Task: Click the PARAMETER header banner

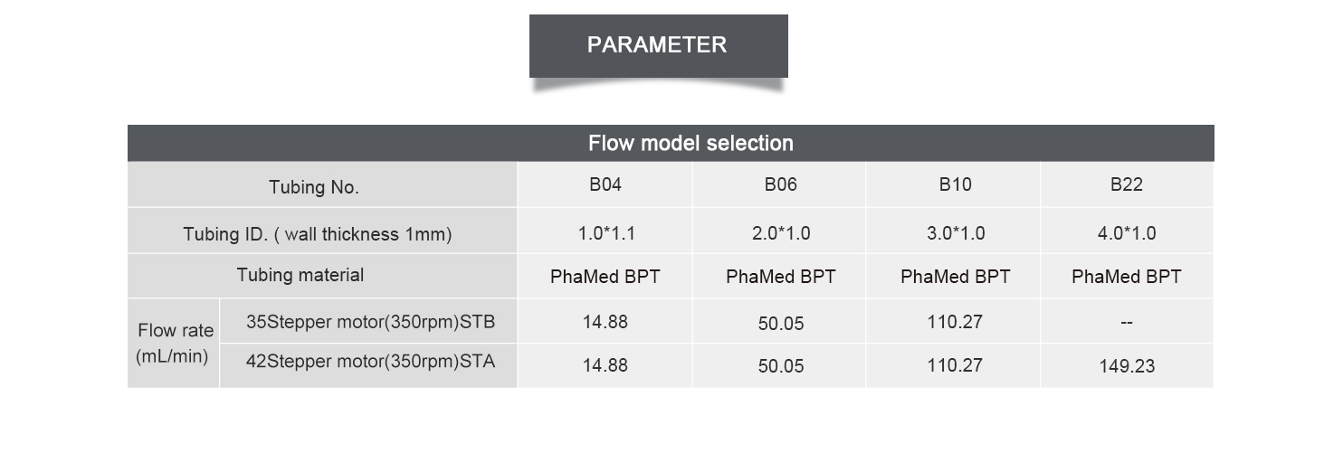Action: 658,45
